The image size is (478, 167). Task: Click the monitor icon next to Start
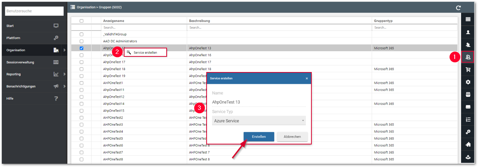(56, 26)
